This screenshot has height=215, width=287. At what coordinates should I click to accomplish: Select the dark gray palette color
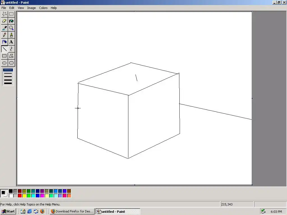15,191
